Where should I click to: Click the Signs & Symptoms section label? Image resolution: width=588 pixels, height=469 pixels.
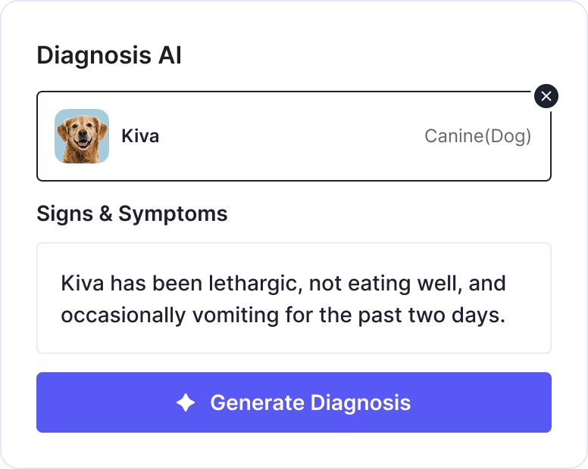click(132, 214)
